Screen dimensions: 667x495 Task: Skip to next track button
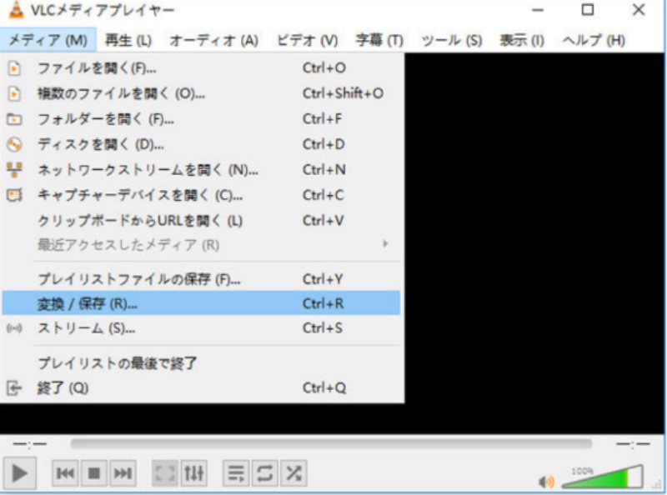tap(123, 472)
